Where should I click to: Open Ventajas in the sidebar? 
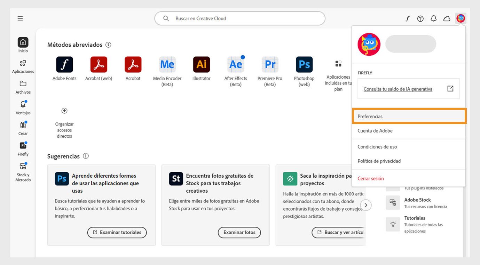23,108
